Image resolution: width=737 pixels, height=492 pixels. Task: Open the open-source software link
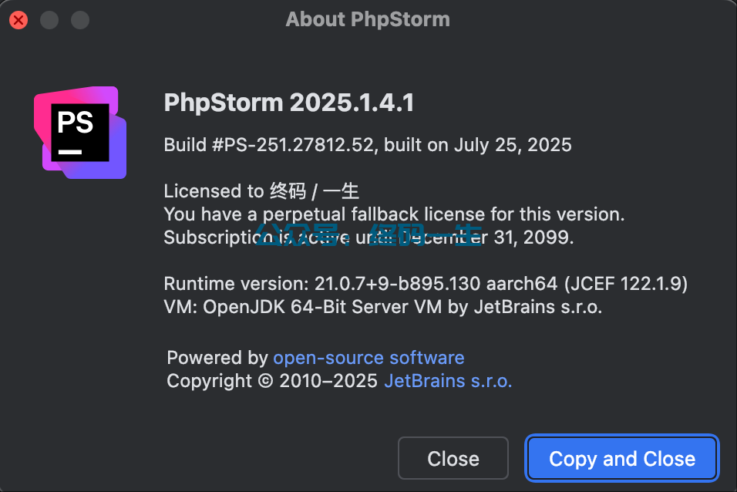pos(368,358)
